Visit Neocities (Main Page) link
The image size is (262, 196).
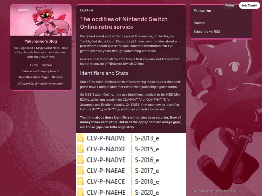point(34,77)
